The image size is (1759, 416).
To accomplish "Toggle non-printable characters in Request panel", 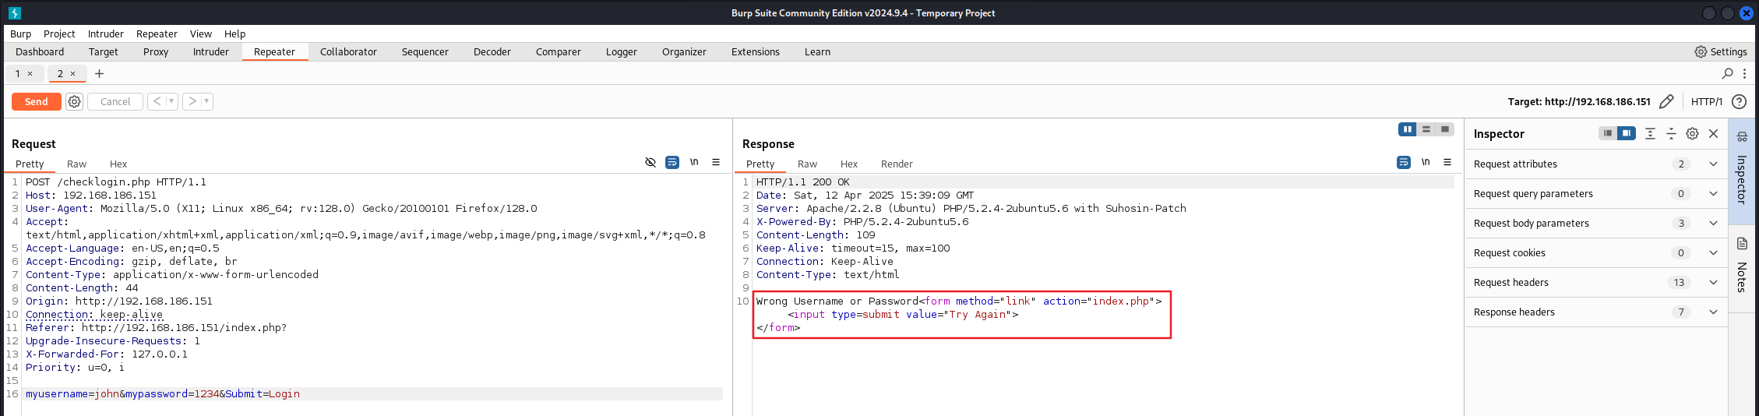I will pos(694,162).
